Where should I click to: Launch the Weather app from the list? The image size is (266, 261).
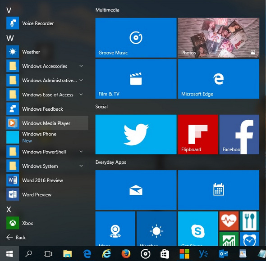(47, 52)
